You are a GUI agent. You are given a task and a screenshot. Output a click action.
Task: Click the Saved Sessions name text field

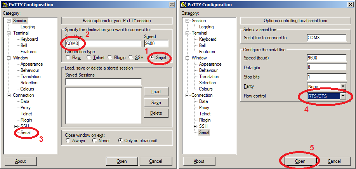(103, 82)
